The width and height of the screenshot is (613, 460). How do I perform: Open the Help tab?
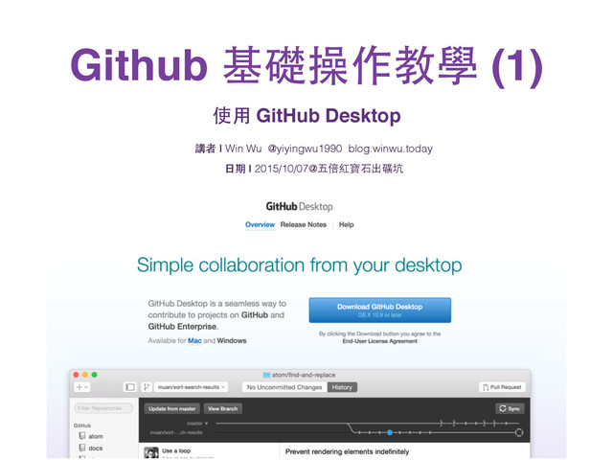coord(347,224)
